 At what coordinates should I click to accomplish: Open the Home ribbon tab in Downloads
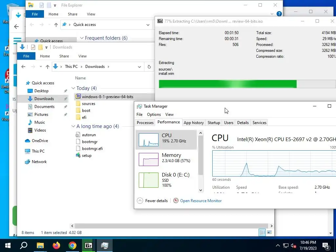click(x=45, y=56)
